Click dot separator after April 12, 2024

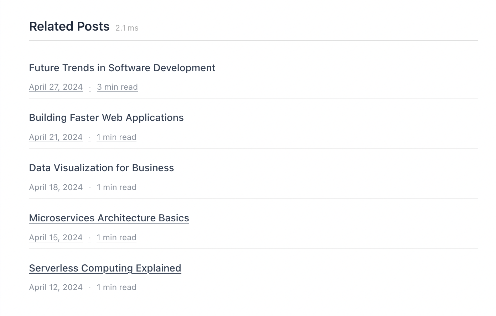[x=90, y=288]
